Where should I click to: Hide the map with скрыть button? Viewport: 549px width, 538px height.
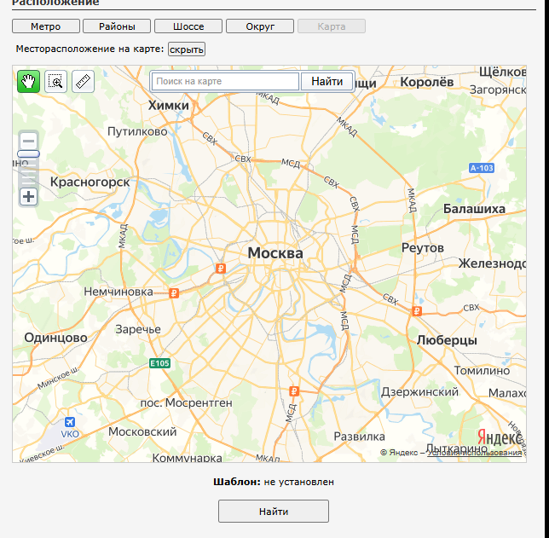tap(187, 49)
